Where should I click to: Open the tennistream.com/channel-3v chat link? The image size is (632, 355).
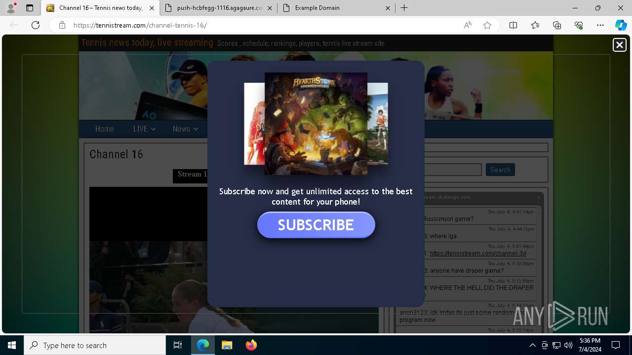click(478, 253)
